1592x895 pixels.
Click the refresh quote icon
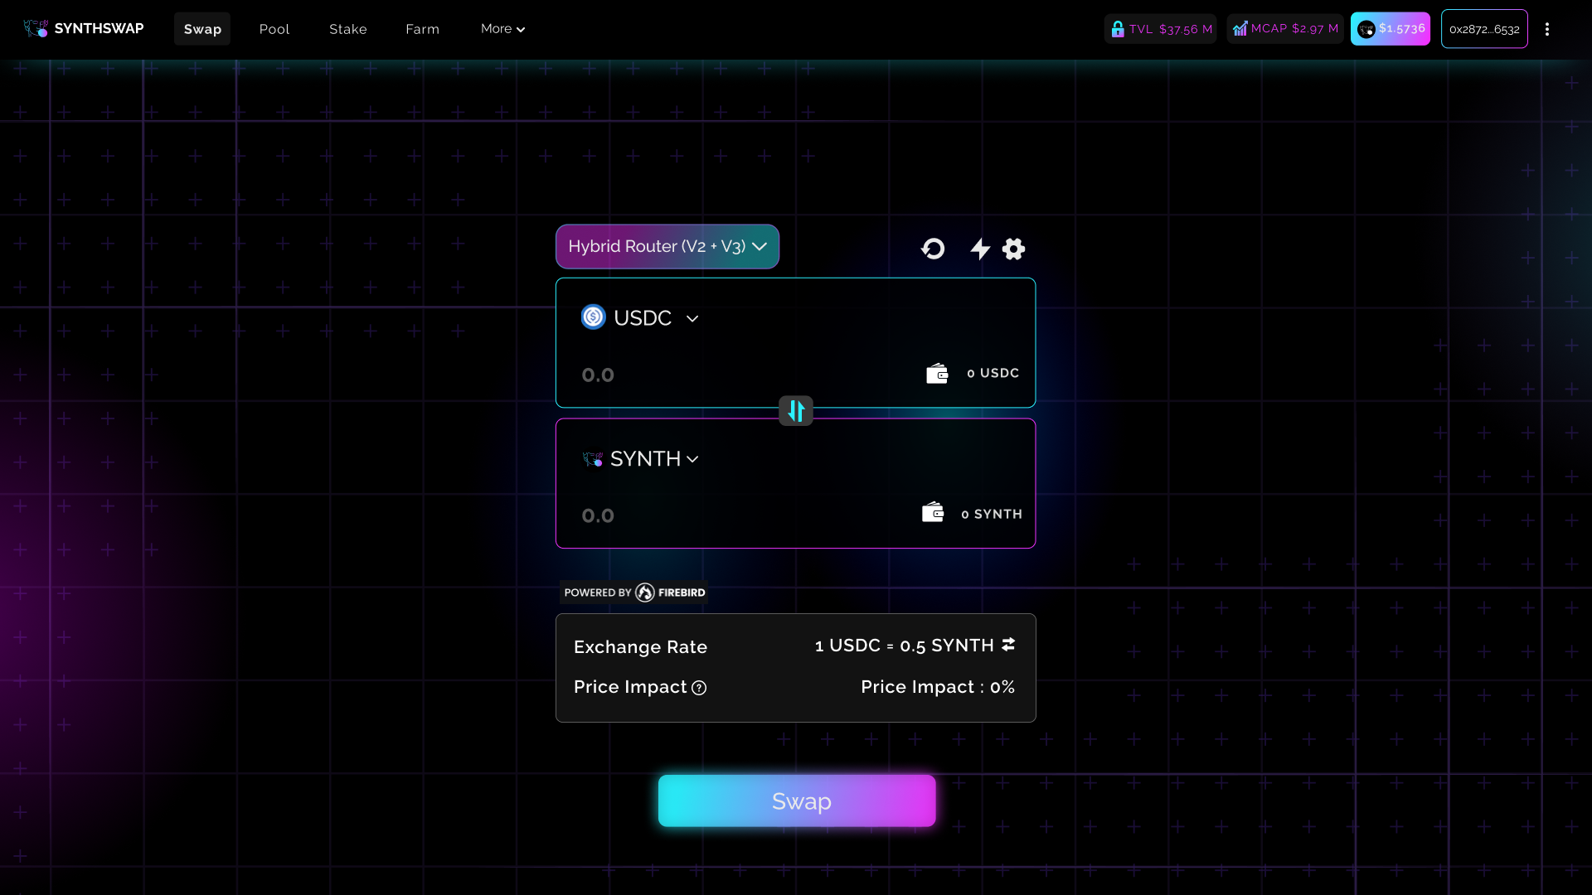click(x=933, y=249)
